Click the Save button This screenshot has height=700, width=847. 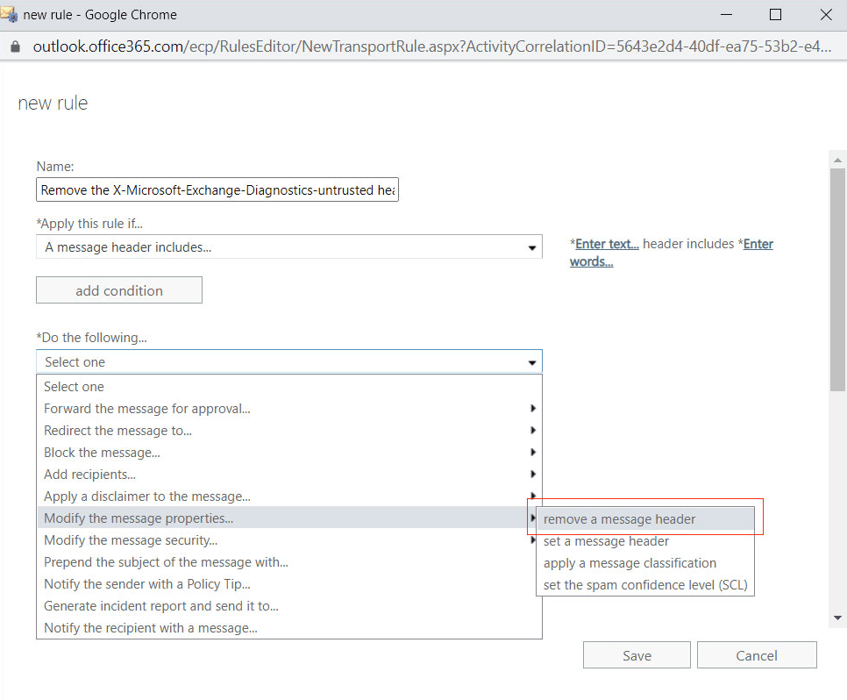[x=637, y=654]
